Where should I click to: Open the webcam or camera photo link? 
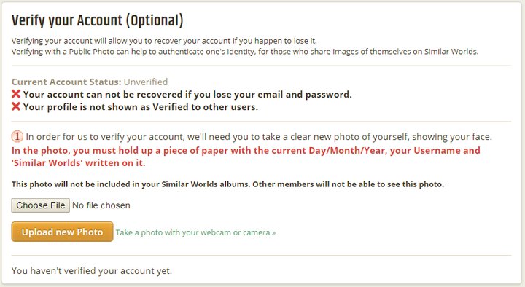(196, 232)
